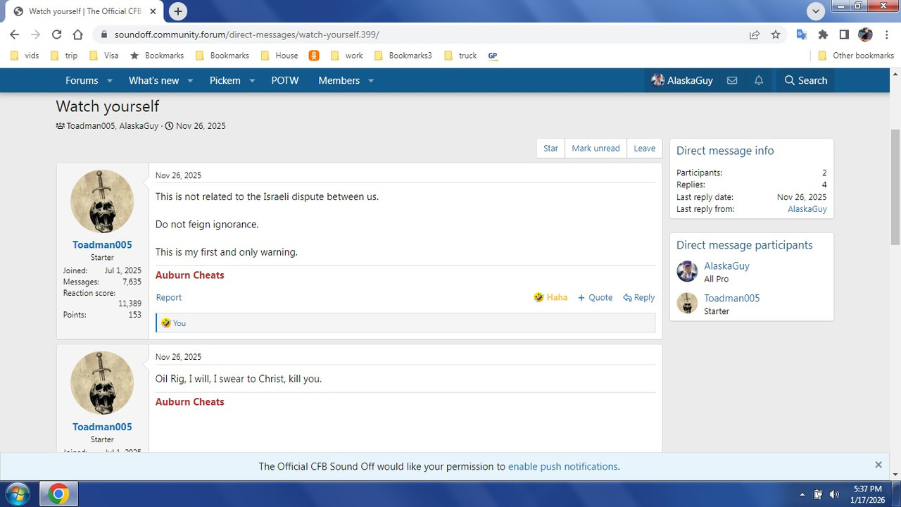Viewport: 901px width, 507px height.
Task: Quote the first message
Action: coord(596,297)
